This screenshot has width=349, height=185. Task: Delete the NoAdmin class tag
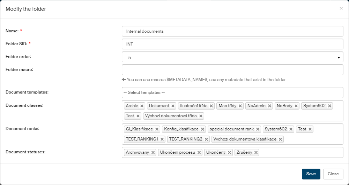269,106
